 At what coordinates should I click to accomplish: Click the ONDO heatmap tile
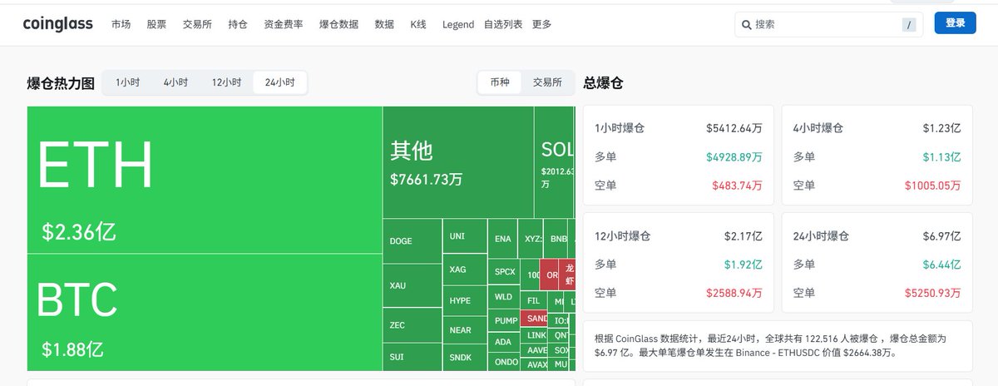pyautogui.click(x=505, y=362)
